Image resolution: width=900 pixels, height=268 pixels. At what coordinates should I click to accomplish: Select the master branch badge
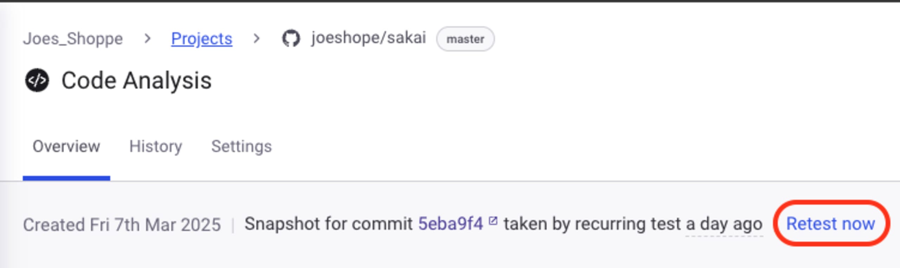(465, 39)
